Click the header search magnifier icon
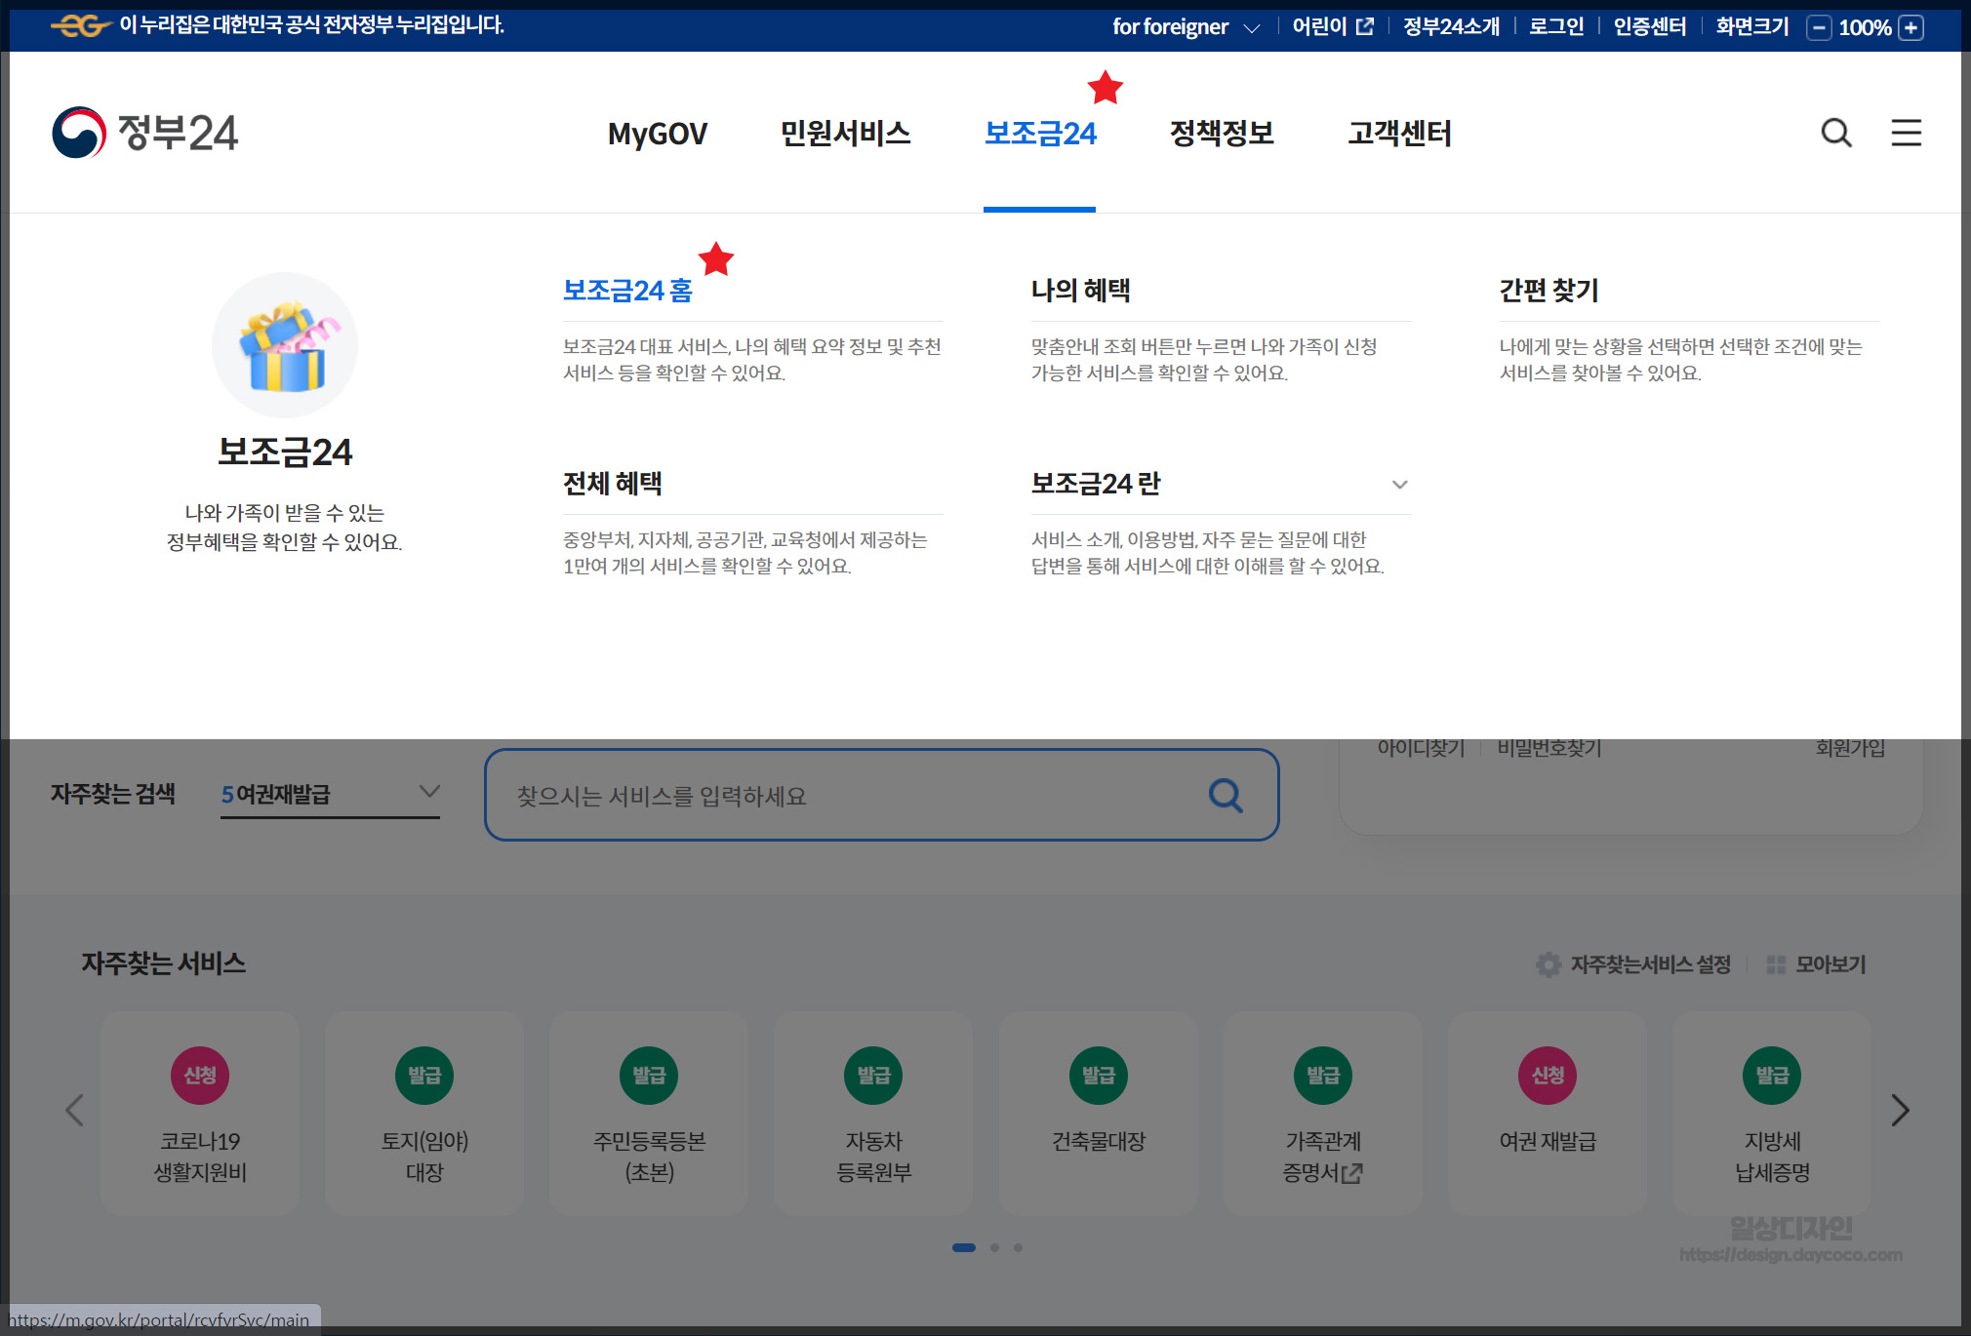The width and height of the screenshot is (1971, 1336). click(1835, 133)
